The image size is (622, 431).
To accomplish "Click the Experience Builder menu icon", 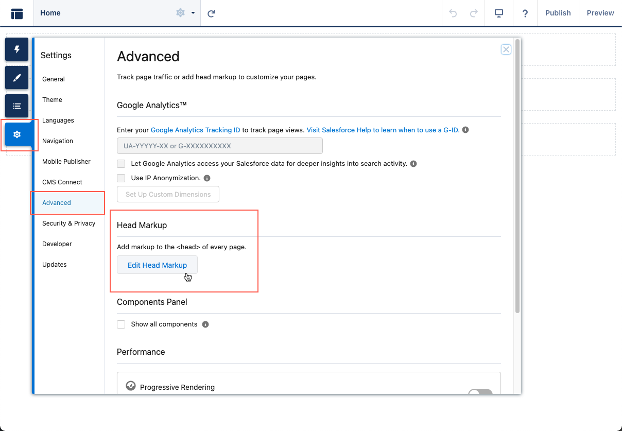I will coord(17,13).
